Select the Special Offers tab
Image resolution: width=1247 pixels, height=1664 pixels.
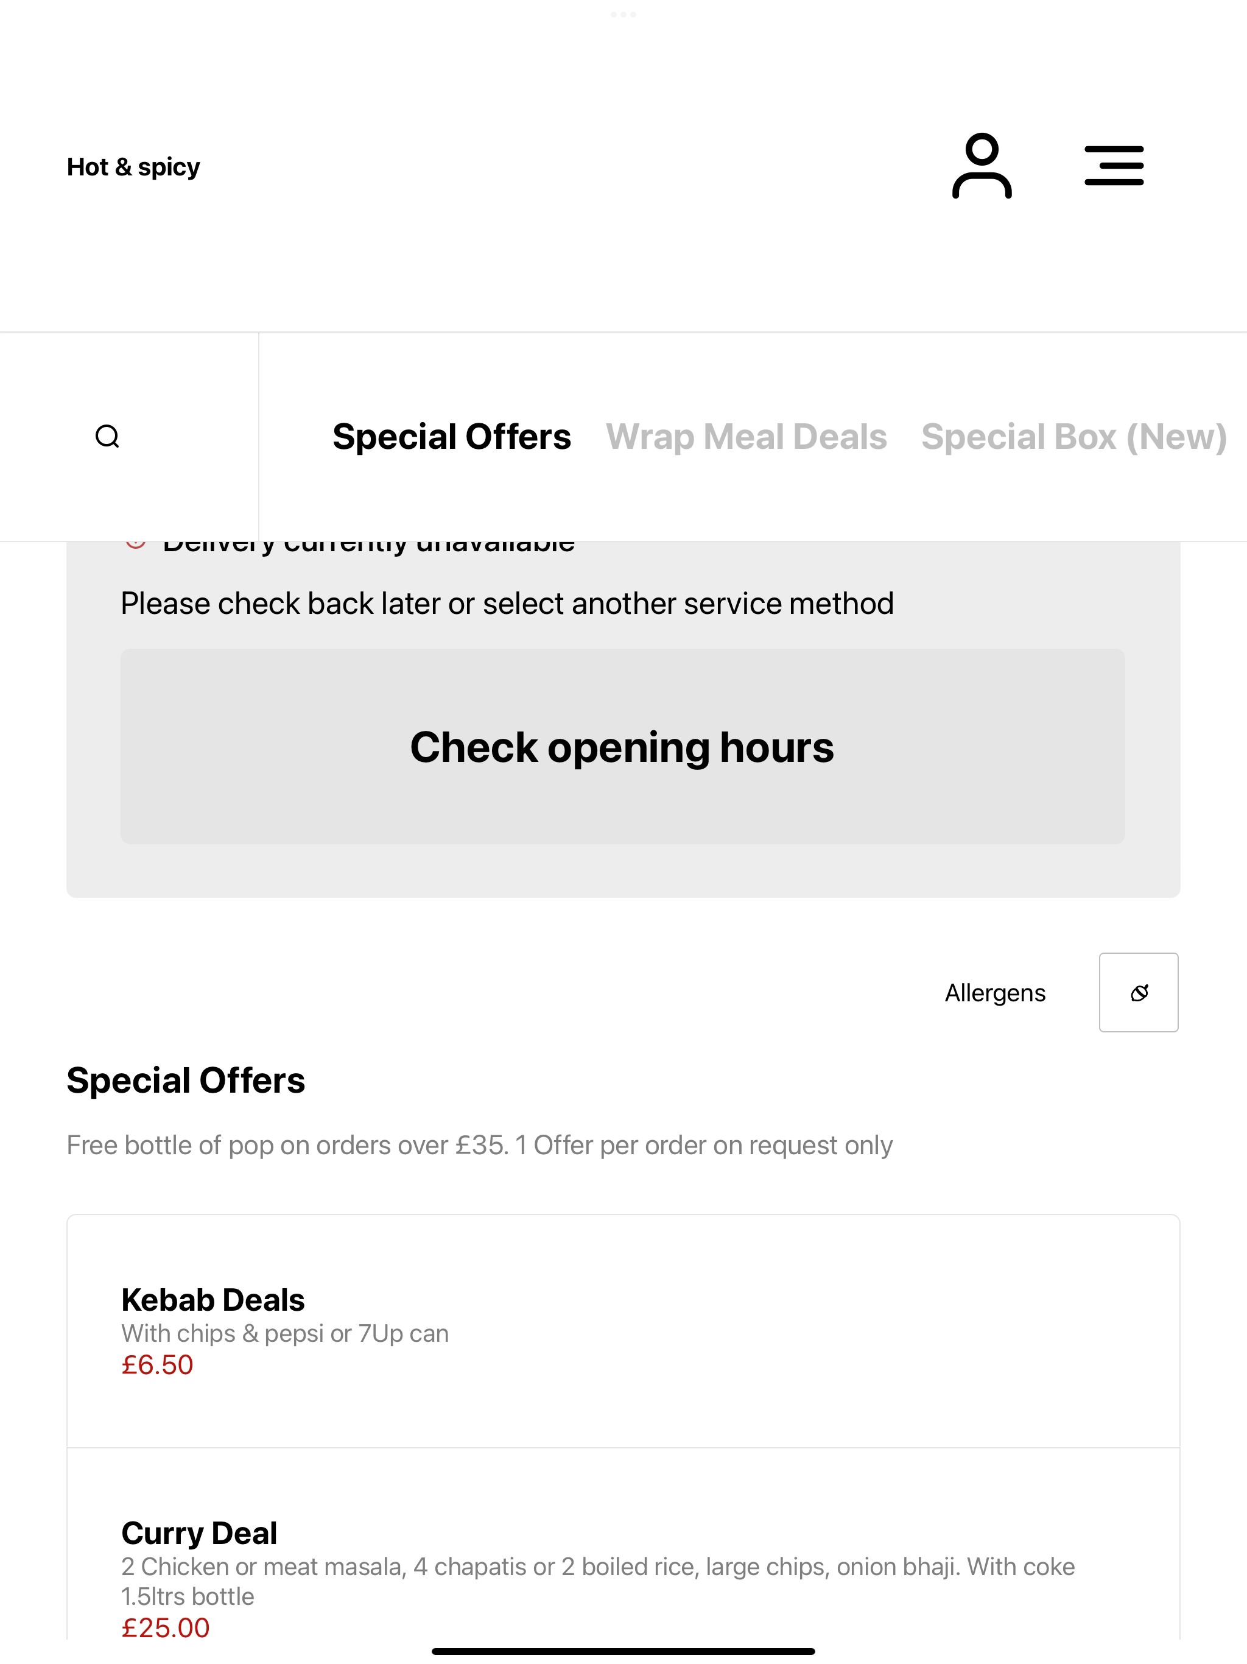coord(451,436)
